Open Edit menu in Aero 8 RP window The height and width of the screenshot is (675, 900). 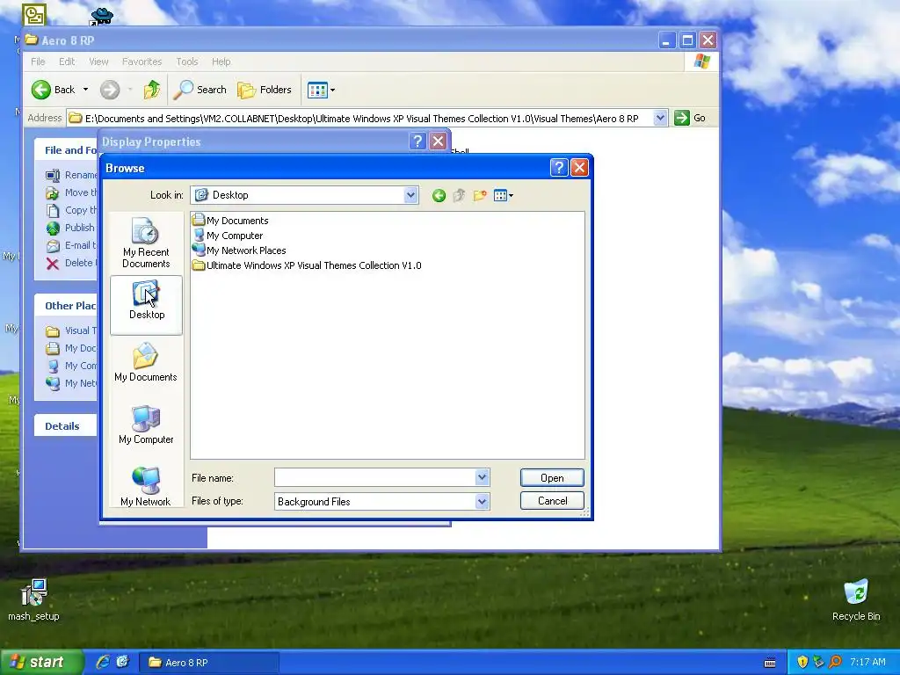67,62
